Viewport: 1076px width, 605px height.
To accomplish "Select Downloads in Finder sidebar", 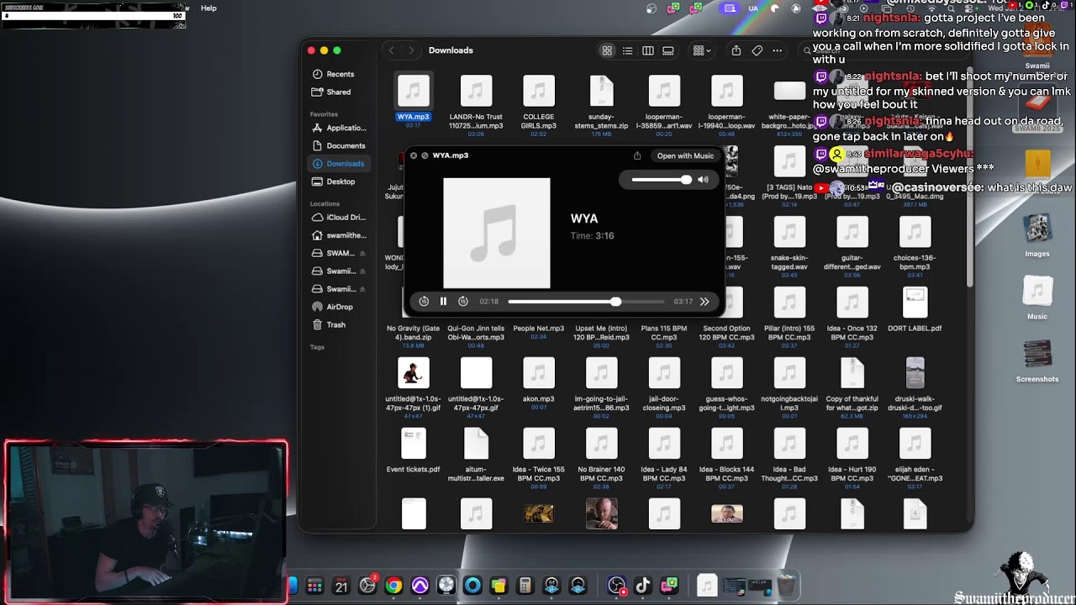I will 340,164.
